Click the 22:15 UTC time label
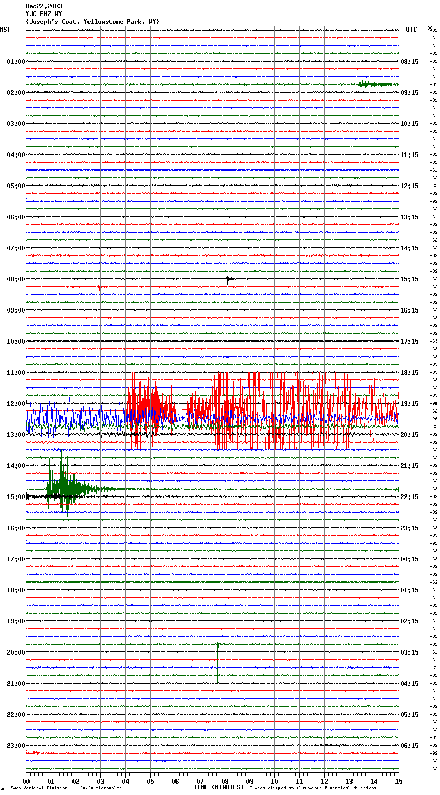Image resolution: width=440 pixels, height=795 pixels. click(409, 497)
